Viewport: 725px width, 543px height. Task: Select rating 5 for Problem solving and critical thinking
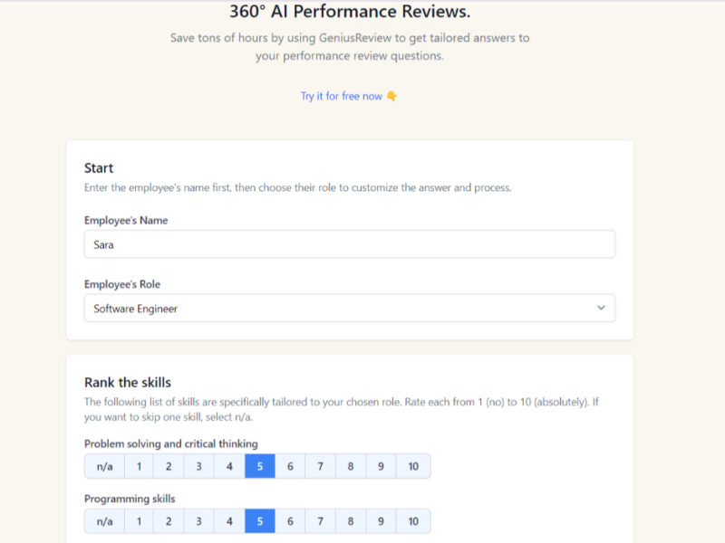click(x=259, y=466)
